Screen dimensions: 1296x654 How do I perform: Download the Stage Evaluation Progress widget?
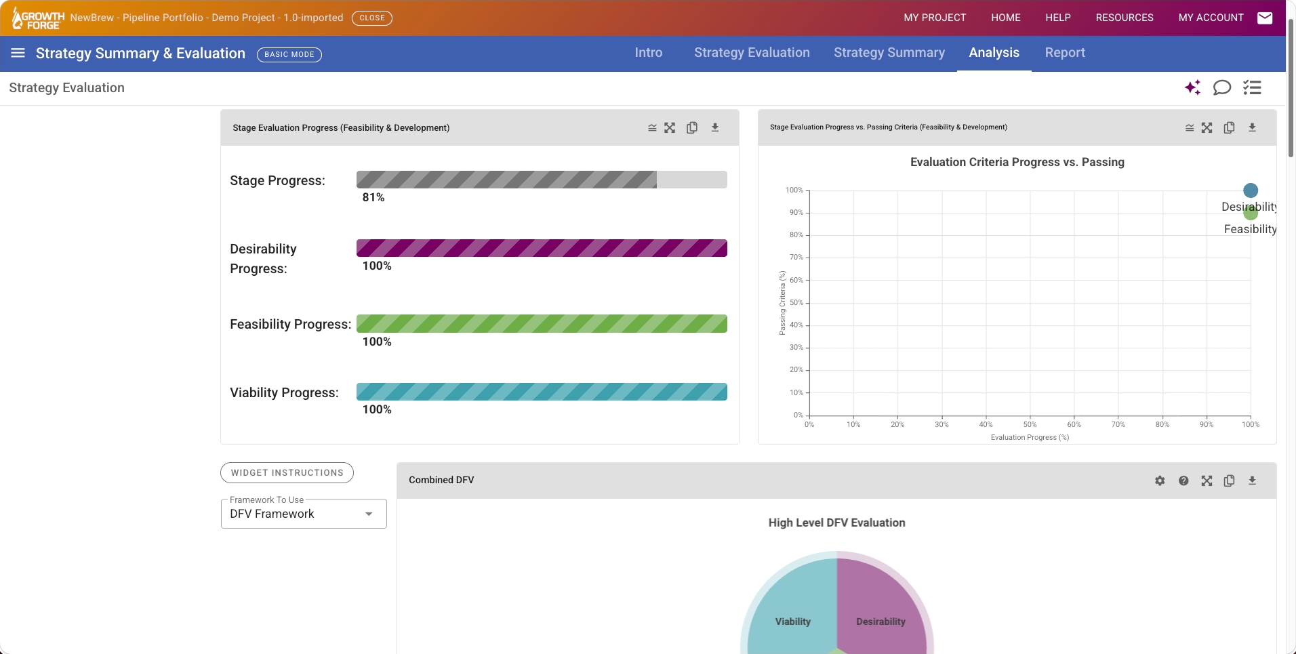[715, 127]
